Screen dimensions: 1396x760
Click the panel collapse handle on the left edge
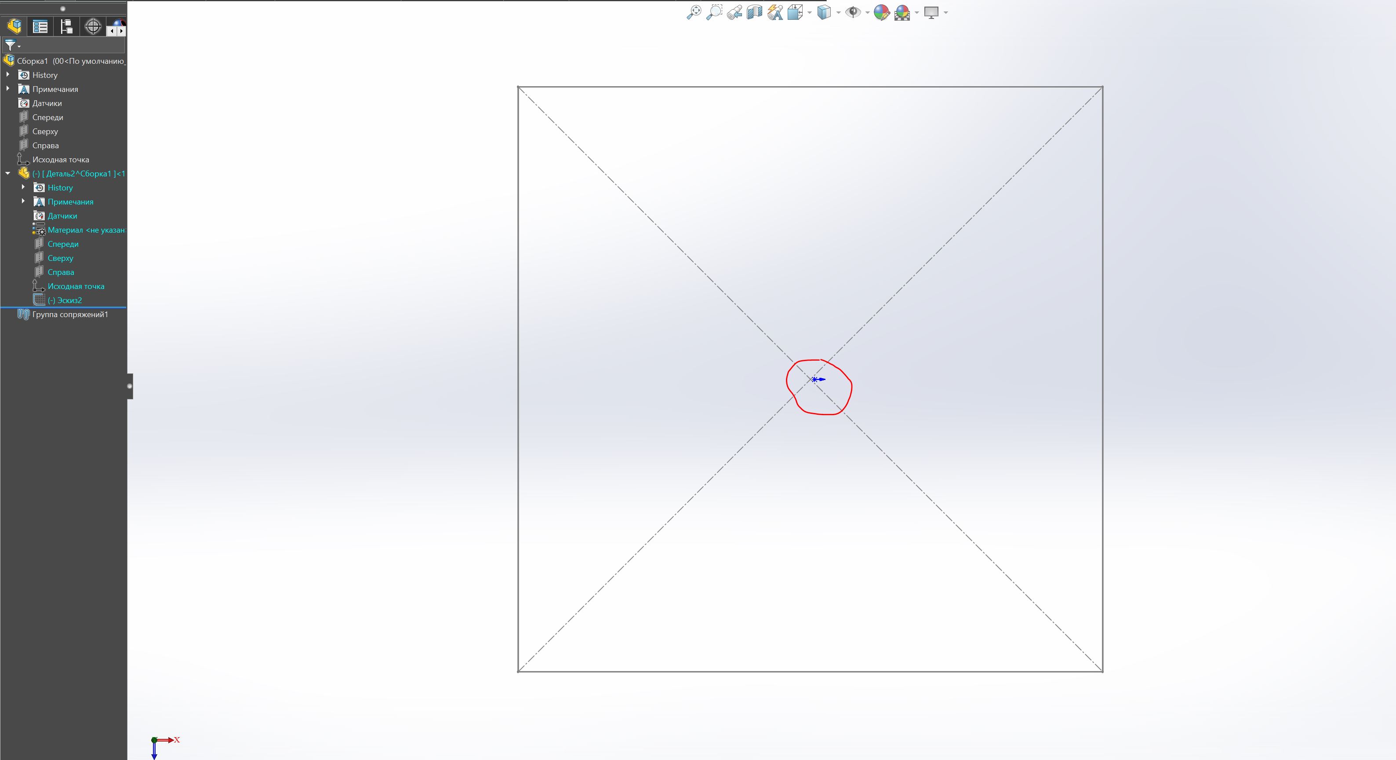tap(130, 386)
